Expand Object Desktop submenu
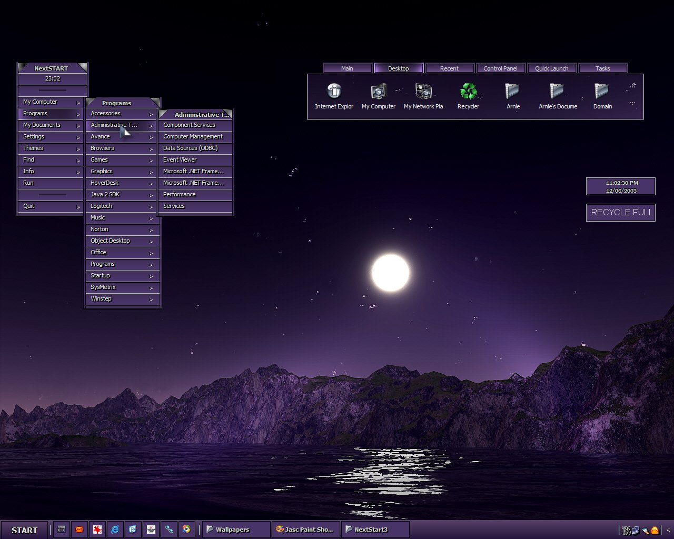674x539 pixels. [122, 241]
